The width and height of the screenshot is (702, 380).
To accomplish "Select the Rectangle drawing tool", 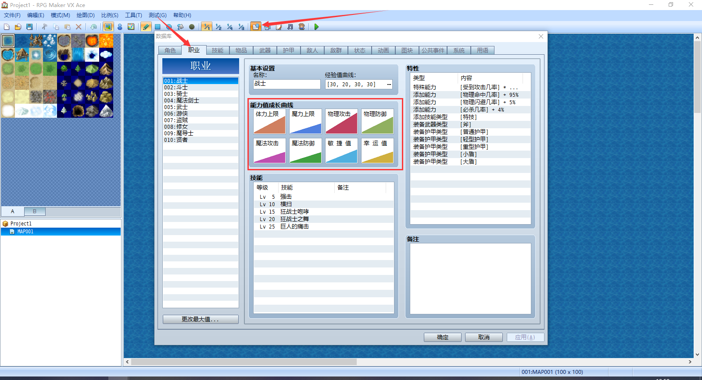I will tap(158, 27).
